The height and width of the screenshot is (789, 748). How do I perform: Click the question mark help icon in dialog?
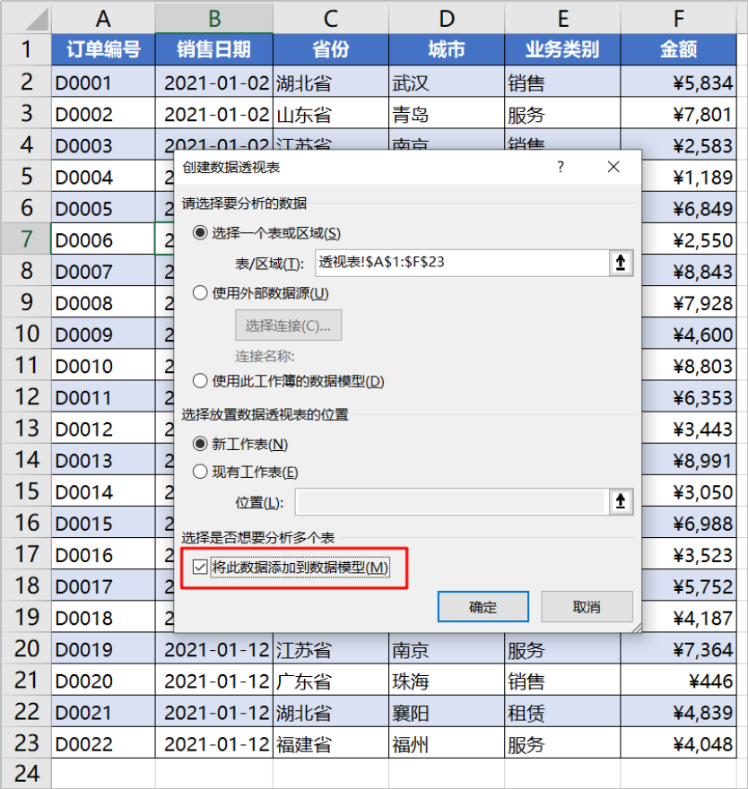click(x=561, y=168)
